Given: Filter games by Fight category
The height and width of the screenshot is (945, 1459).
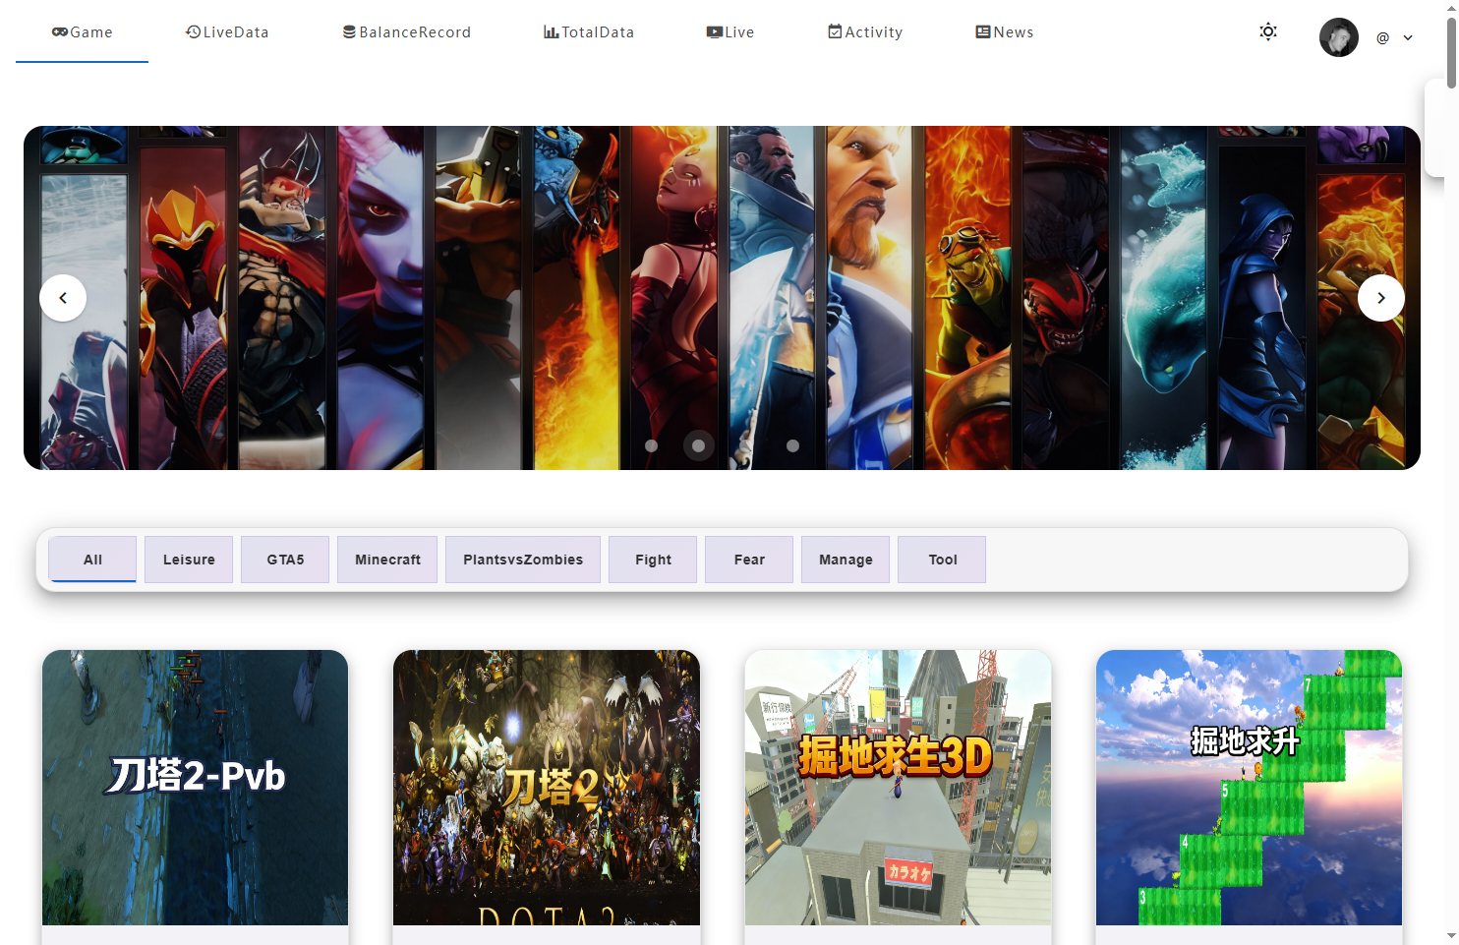Looking at the screenshot, I should pyautogui.click(x=653, y=560).
